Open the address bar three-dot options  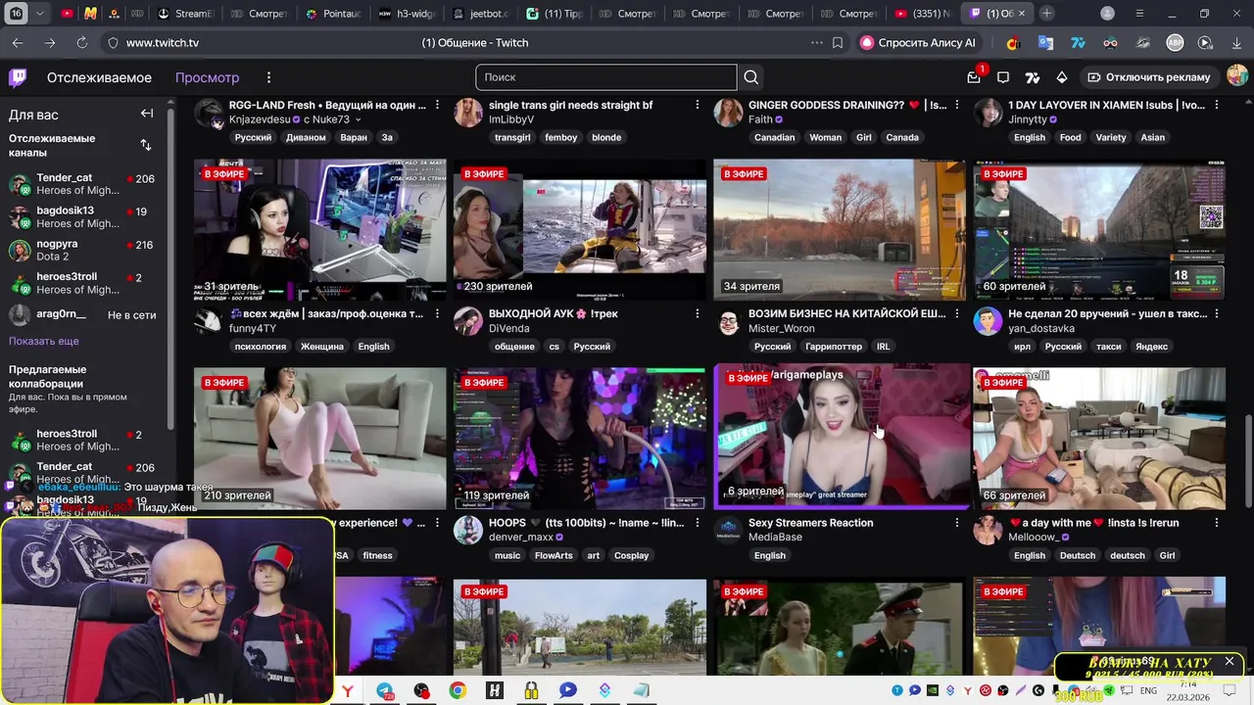[816, 43]
